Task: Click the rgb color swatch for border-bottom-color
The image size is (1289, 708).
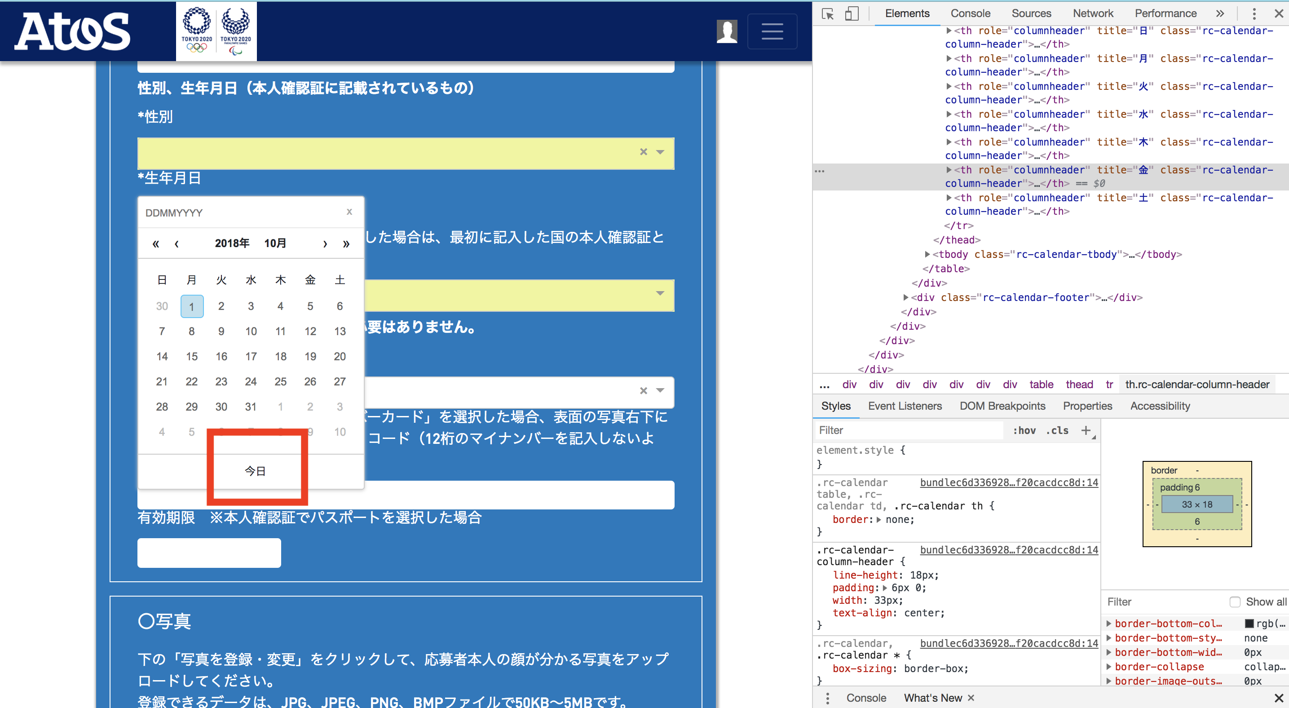Action: click(x=1249, y=624)
